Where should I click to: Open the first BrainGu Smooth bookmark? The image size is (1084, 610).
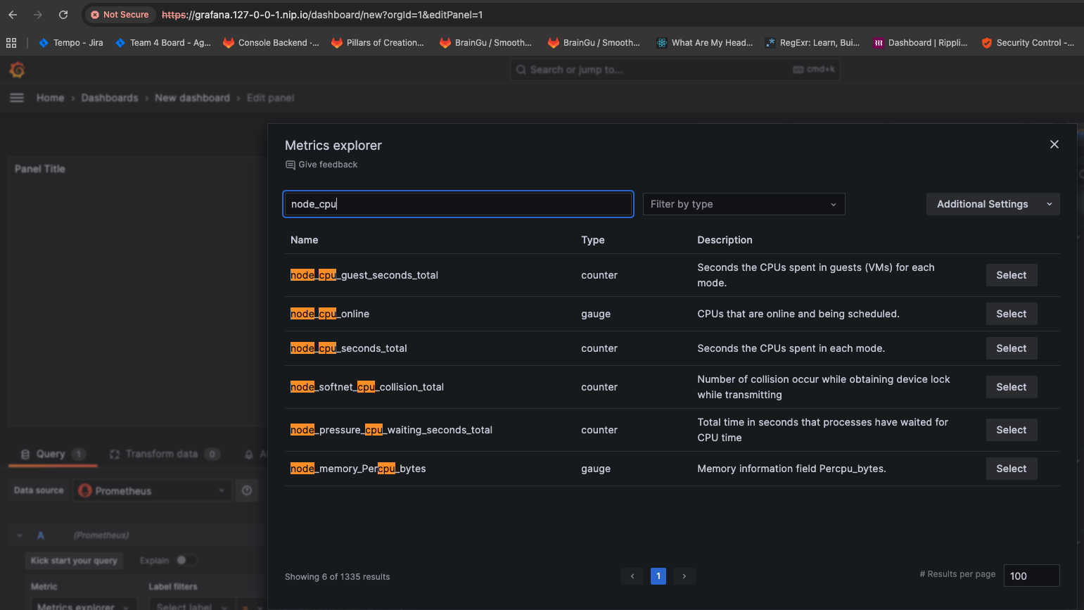click(x=485, y=43)
